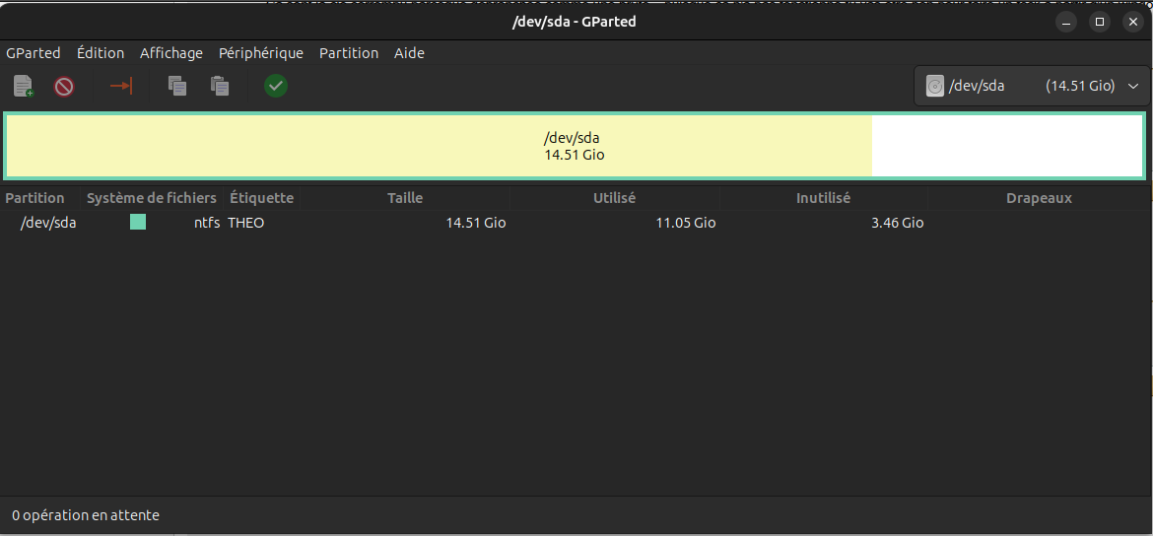Screen dimensions: 1153x536
Task: Select the used yellow area of disk graphic
Action: (439, 146)
